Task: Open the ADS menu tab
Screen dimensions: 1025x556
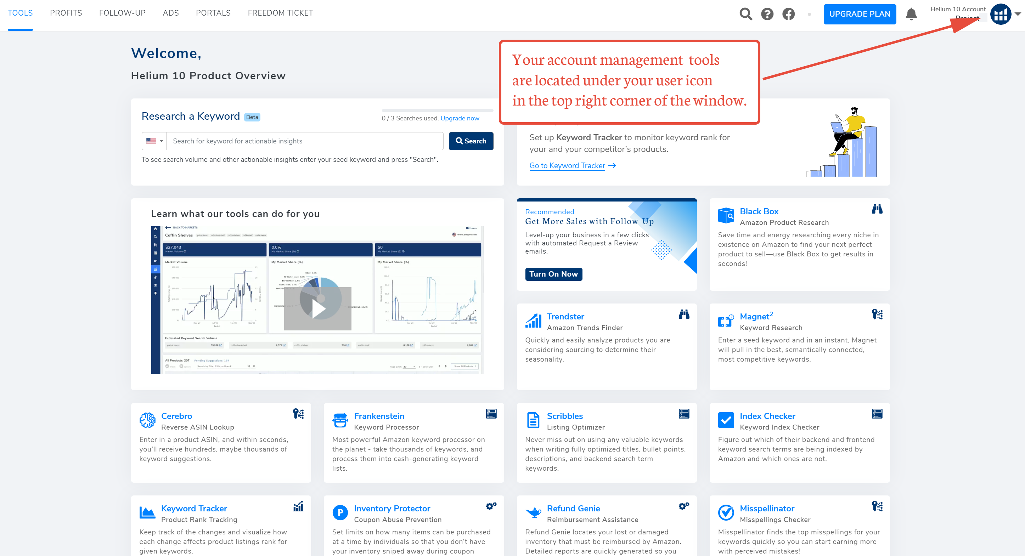Action: (170, 13)
